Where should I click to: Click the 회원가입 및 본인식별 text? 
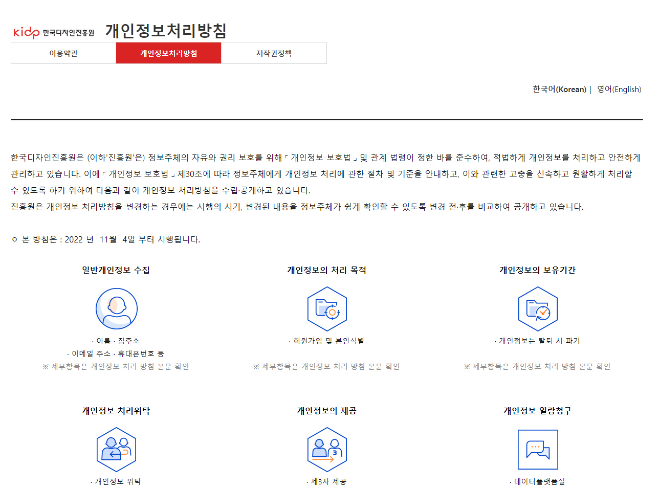pyautogui.click(x=328, y=341)
